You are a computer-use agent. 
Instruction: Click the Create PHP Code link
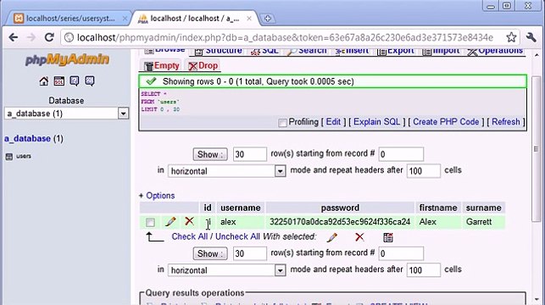tap(446, 122)
